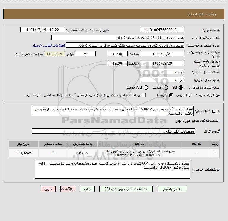Image resolution: width=228 pixels, height=221 pixels.
Task: Click the بازگشت back button
Action: point(68,189)
